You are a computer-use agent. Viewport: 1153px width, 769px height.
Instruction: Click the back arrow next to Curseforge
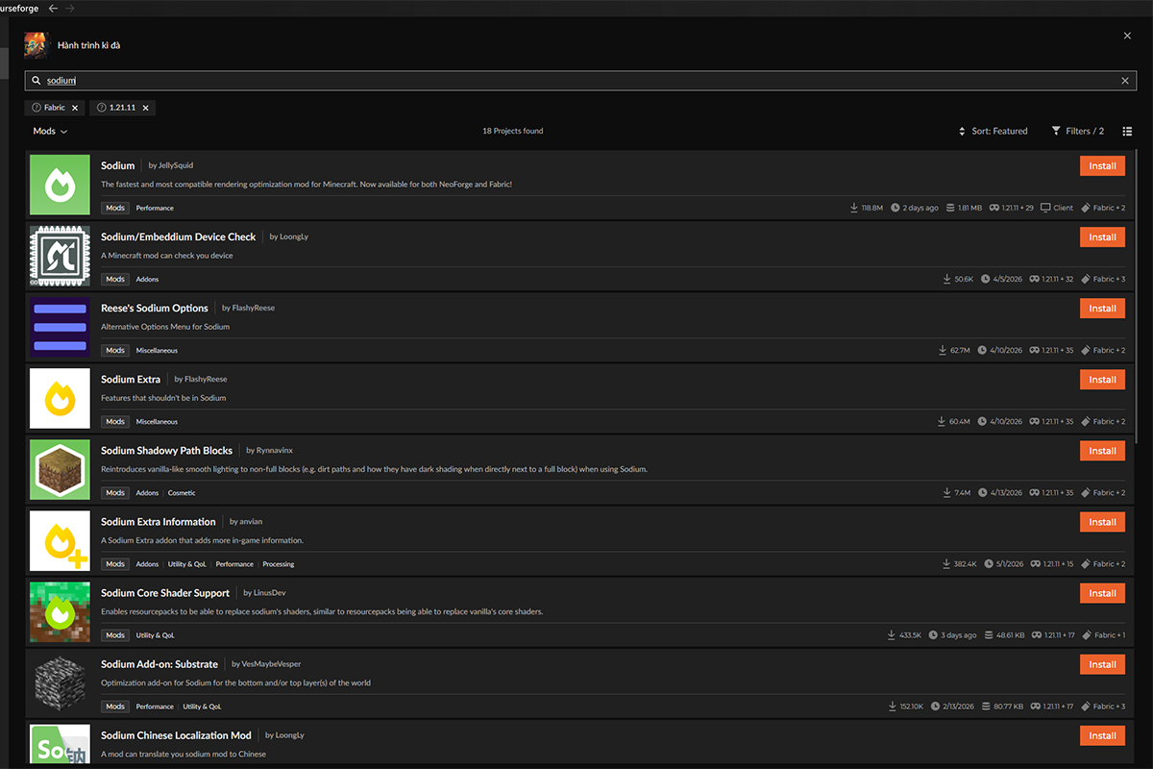pyautogui.click(x=53, y=8)
